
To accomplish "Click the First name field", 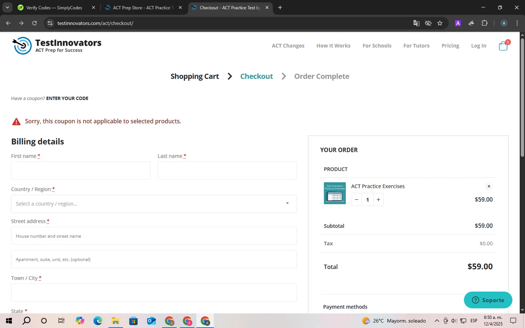I will click(x=81, y=170).
